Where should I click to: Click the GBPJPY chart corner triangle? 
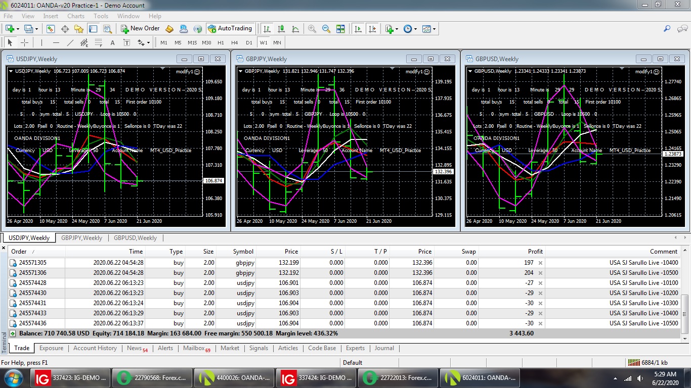coord(240,71)
